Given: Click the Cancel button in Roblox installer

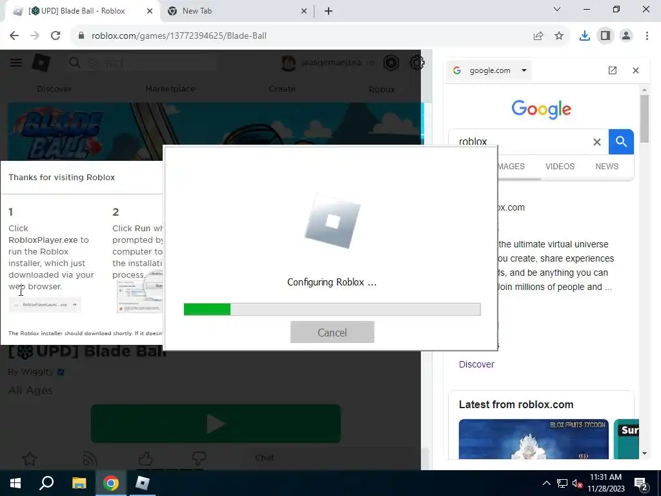Looking at the screenshot, I should 332,333.
